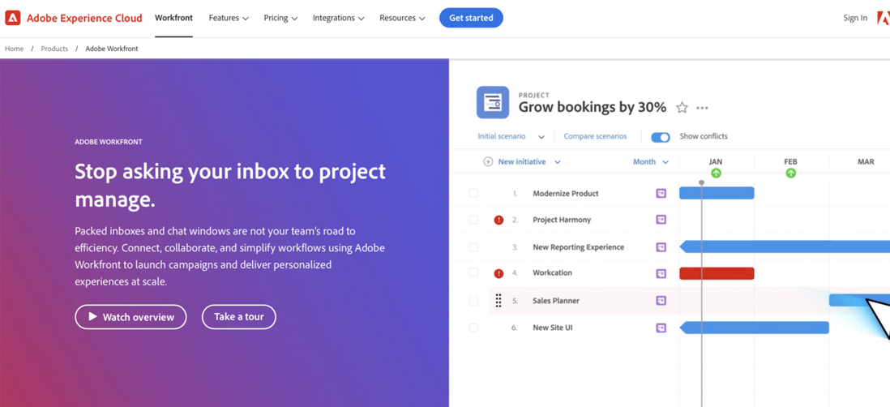The width and height of the screenshot is (890, 407).
Task: Click the Adobe Workfront breadcrumb
Action: (112, 49)
